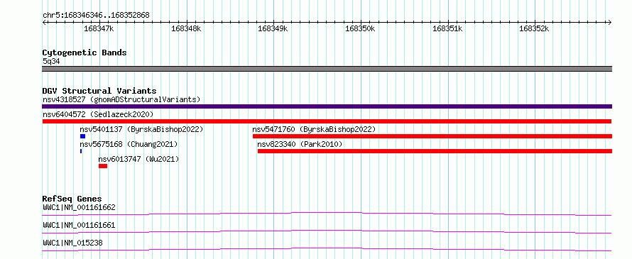Click the WWC1|NM_001161662 transcript label
The image size is (632, 259).
coord(79,208)
